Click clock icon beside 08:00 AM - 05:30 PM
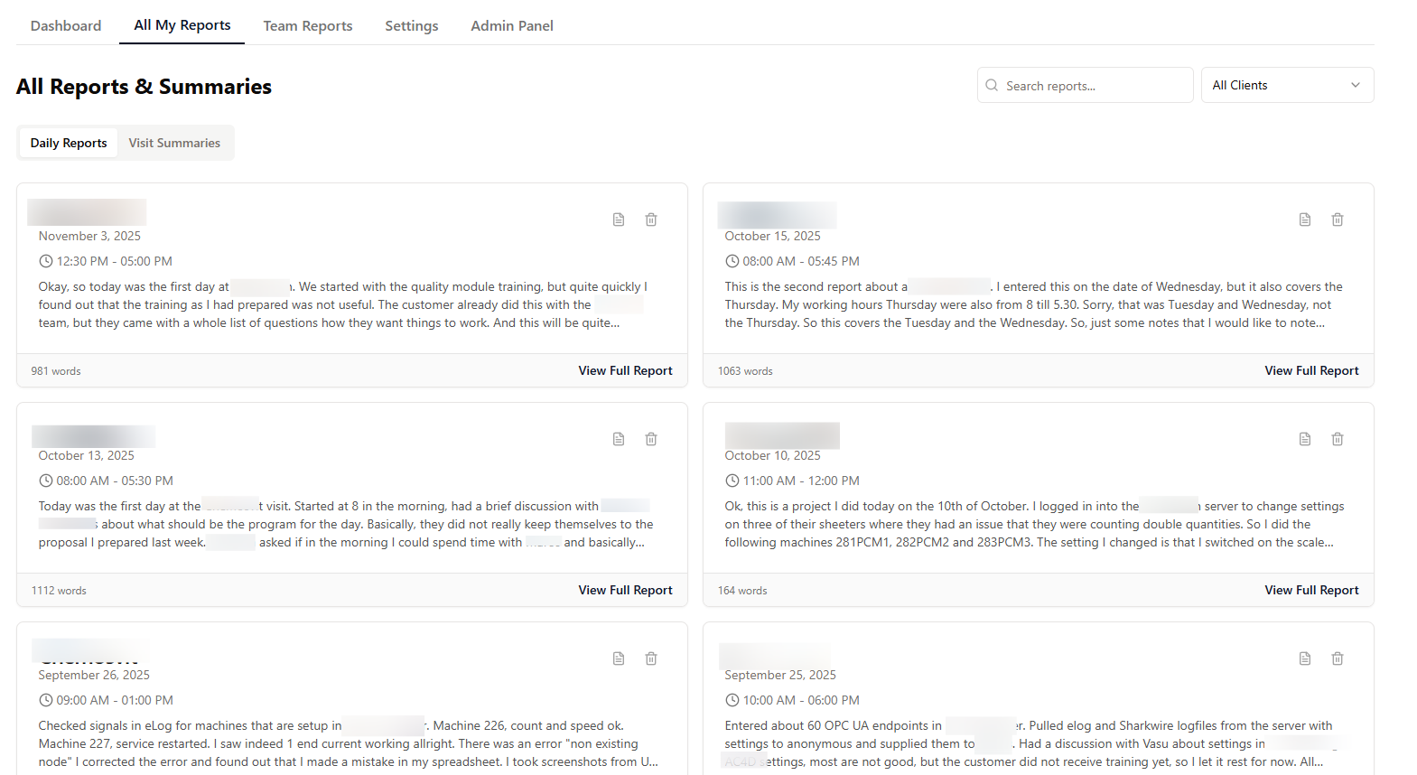The height and width of the screenshot is (775, 1417). (46, 481)
